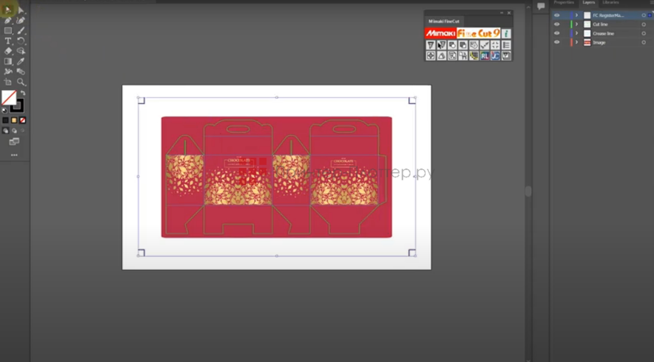654x362 pixels.
Task: Click the Mimaki FineCut panel title
Action: (444, 22)
